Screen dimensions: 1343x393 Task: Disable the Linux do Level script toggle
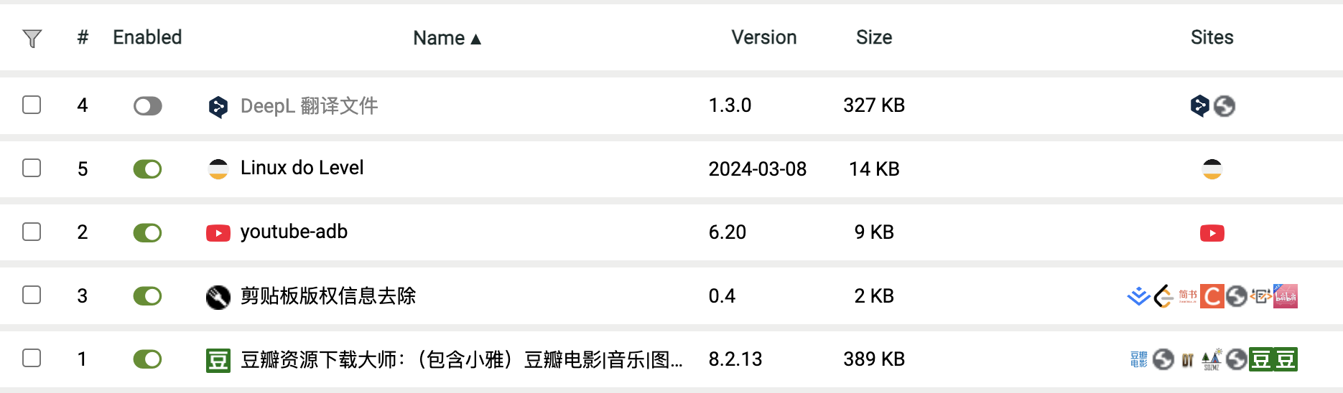147,169
